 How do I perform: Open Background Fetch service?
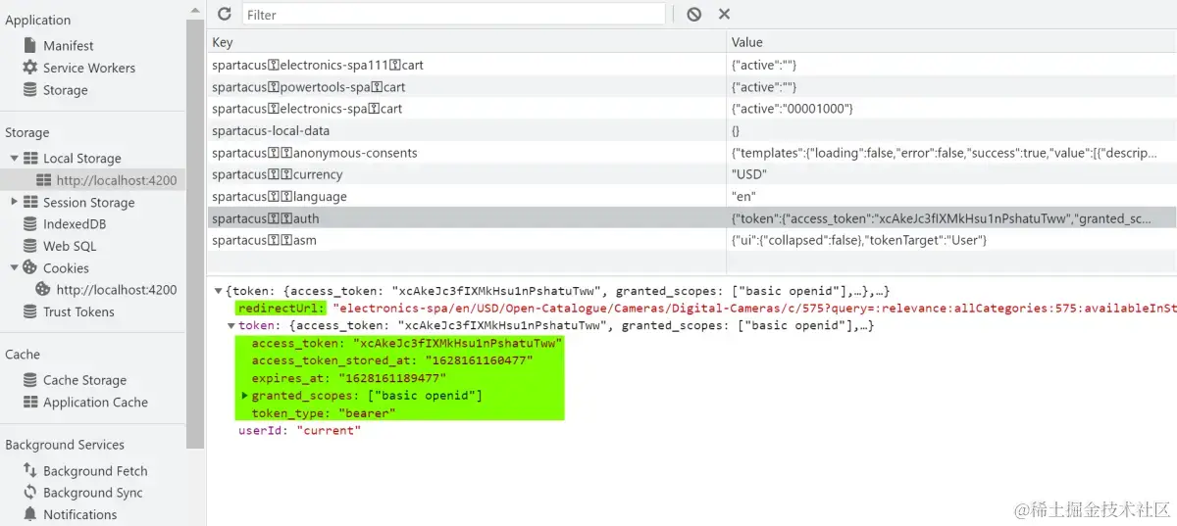[95, 471]
